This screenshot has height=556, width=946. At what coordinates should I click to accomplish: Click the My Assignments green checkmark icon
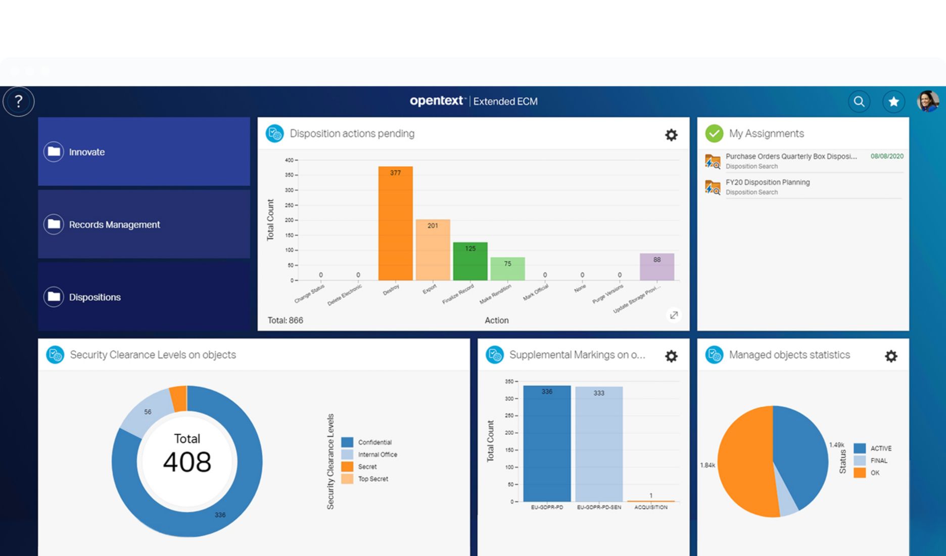click(714, 133)
